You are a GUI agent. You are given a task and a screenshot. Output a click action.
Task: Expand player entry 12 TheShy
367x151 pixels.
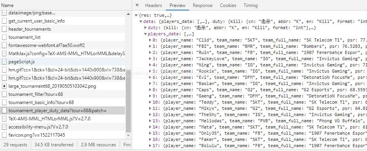pyautogui.click(x=150, y=115)
